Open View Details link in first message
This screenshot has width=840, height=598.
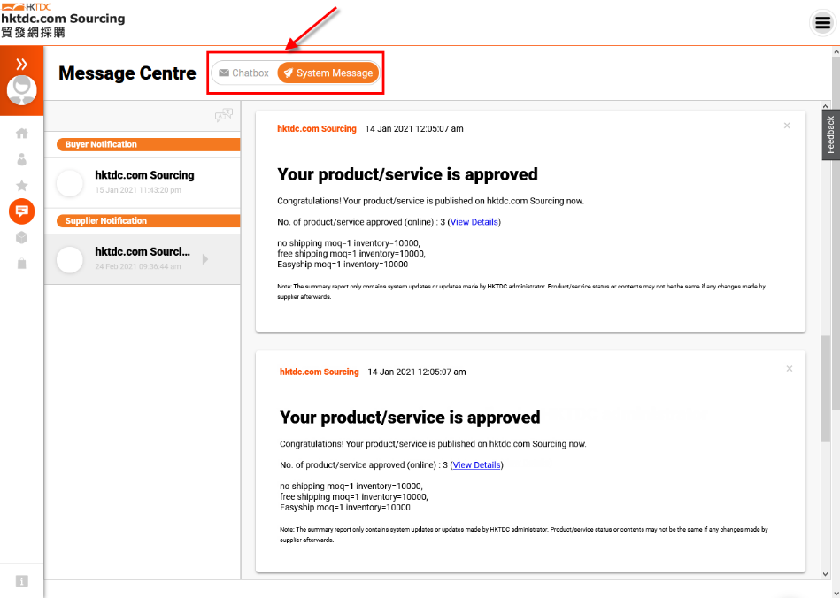point(474,222)
